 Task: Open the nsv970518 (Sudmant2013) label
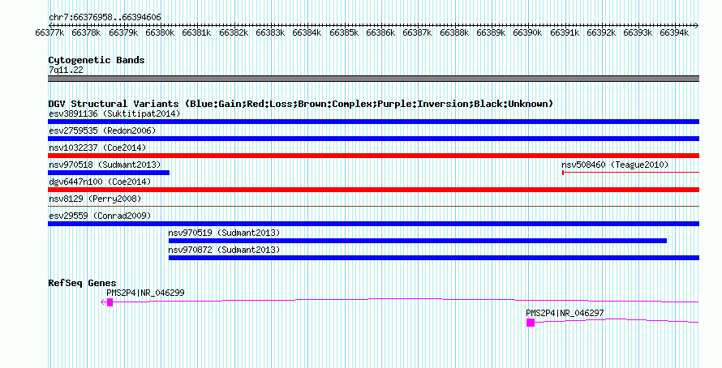pos(105,165)
